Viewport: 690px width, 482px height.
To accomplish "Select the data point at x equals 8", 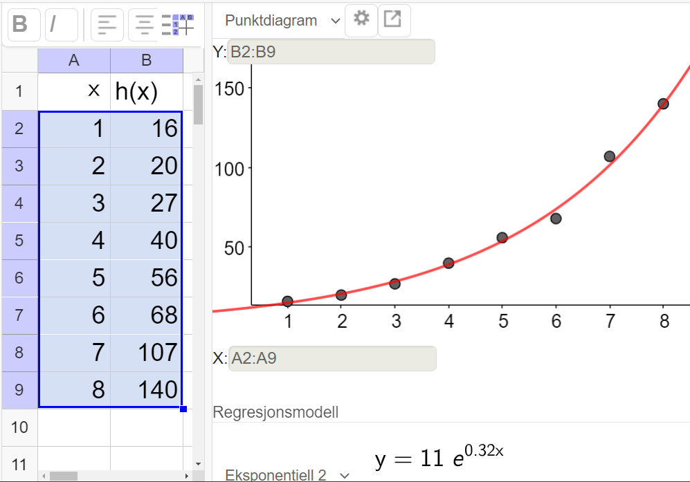I will pos(662,104).
